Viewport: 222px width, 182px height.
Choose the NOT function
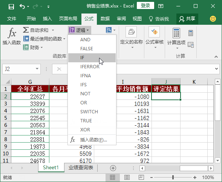coord(92,94)
